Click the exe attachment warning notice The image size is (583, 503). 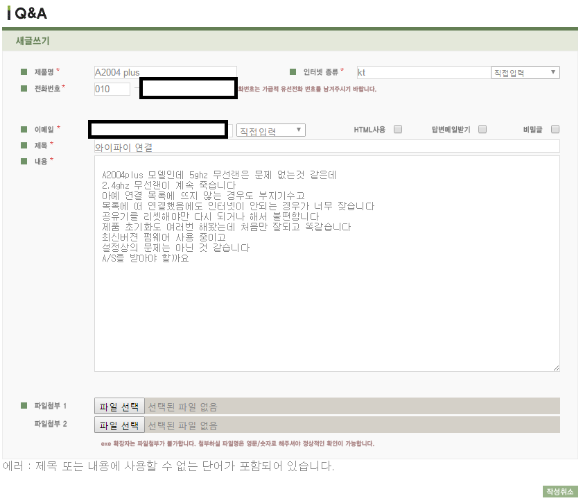238,443
